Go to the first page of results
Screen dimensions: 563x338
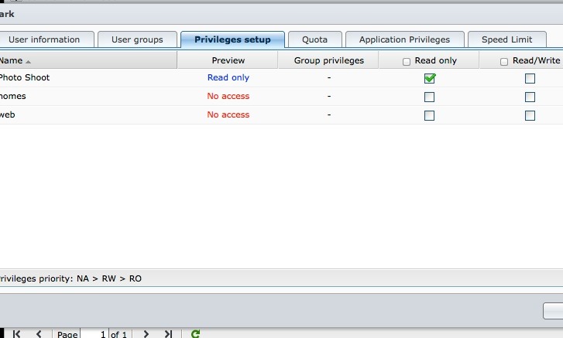(x=16, y=334)
